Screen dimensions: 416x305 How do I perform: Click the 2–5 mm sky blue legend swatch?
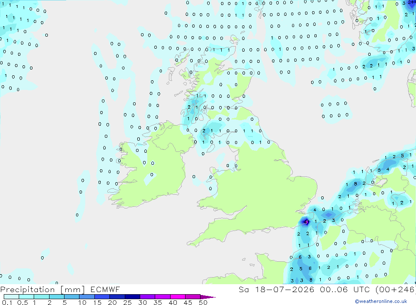click(57, 297)
